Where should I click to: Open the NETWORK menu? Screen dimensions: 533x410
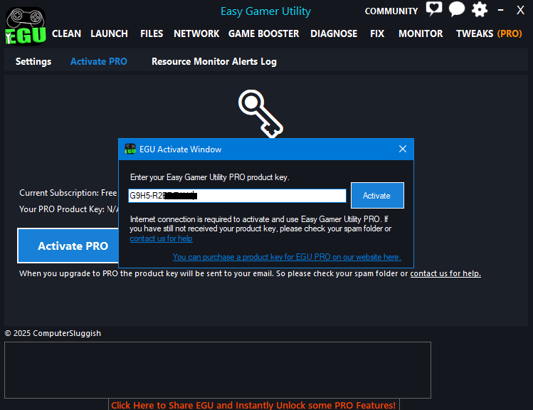pyautogui.click(x=196, y=33)
